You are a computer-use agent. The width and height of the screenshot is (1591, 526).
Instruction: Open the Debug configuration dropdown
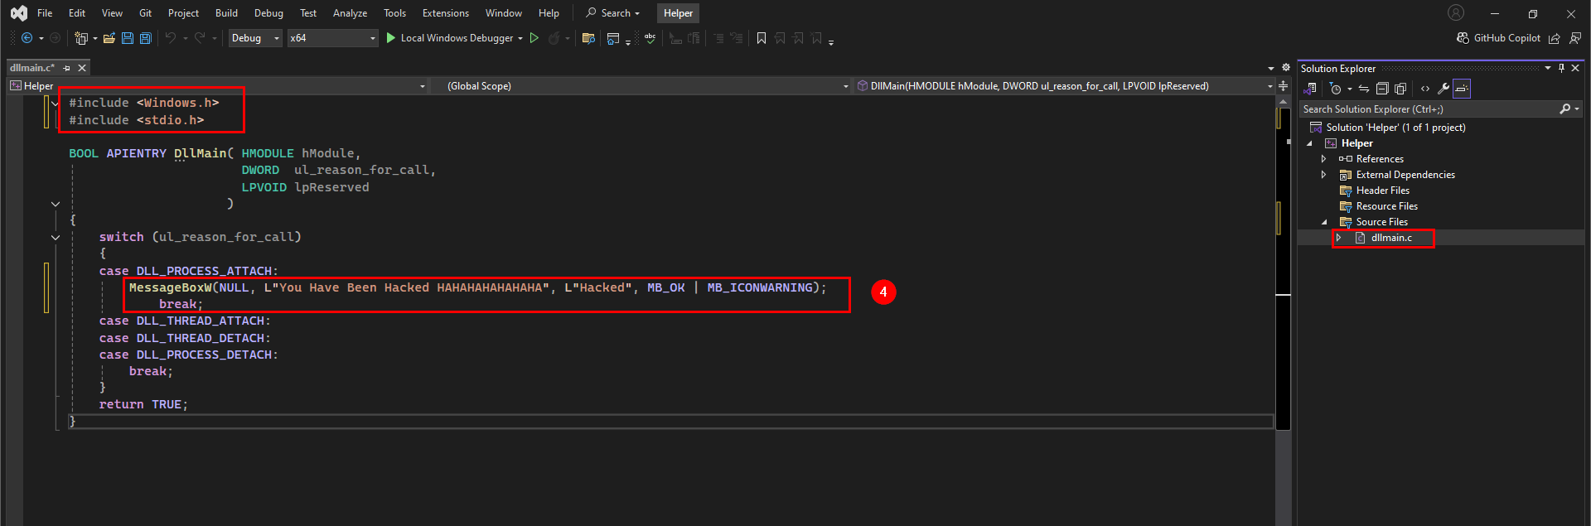click(255, 38)
